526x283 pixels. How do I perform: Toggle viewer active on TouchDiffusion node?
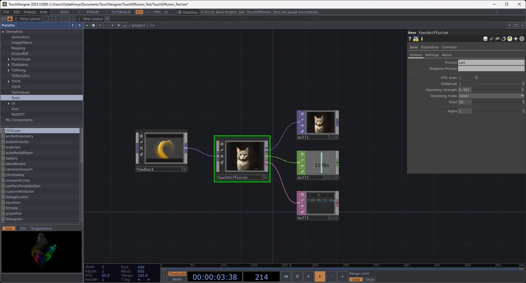pos(222,144)
